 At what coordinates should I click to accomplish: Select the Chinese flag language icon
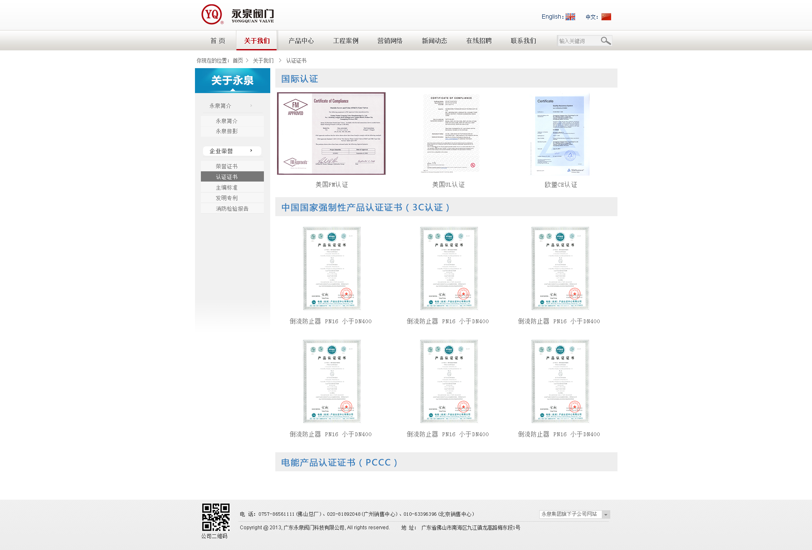[606, 17]
